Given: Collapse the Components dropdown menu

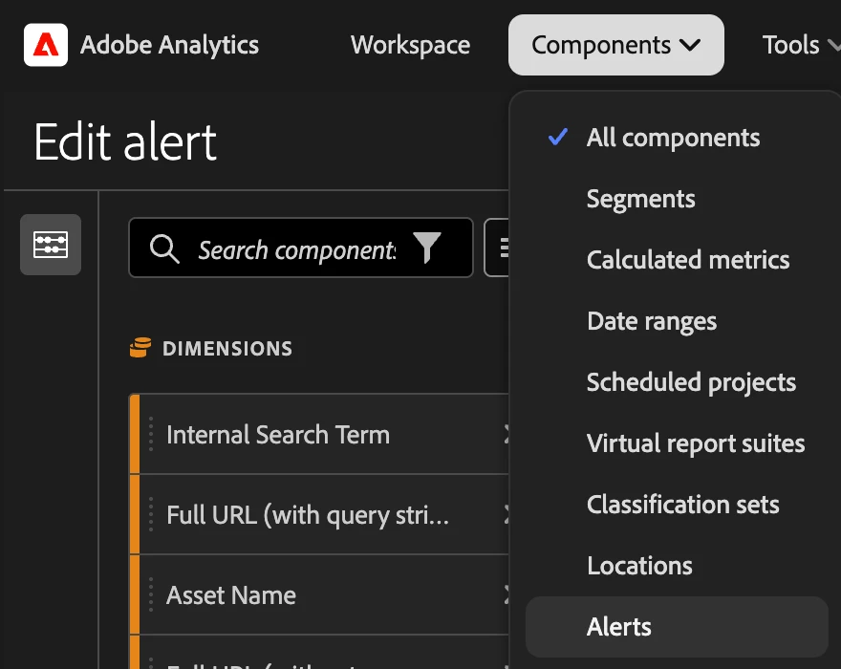Looking at the screenshot, I should pos(615,45).
